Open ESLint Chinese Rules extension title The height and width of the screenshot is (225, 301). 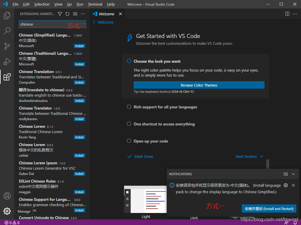[x=37, y=181]
